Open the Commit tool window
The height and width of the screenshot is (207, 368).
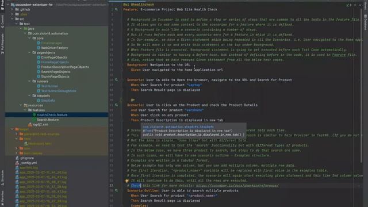[x=2, y=22]
